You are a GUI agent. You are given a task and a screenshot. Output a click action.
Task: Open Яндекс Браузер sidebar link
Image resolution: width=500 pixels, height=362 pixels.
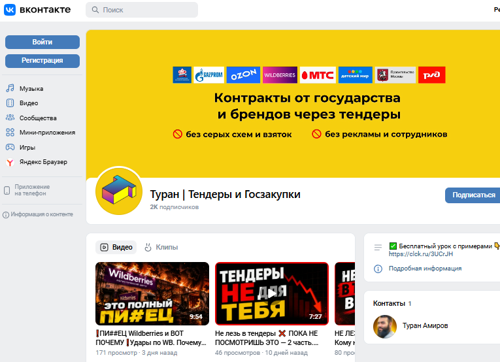pos(43,162)
